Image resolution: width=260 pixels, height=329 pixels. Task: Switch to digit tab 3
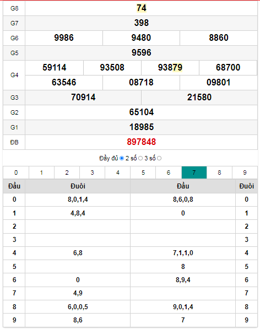pos(92,172)
